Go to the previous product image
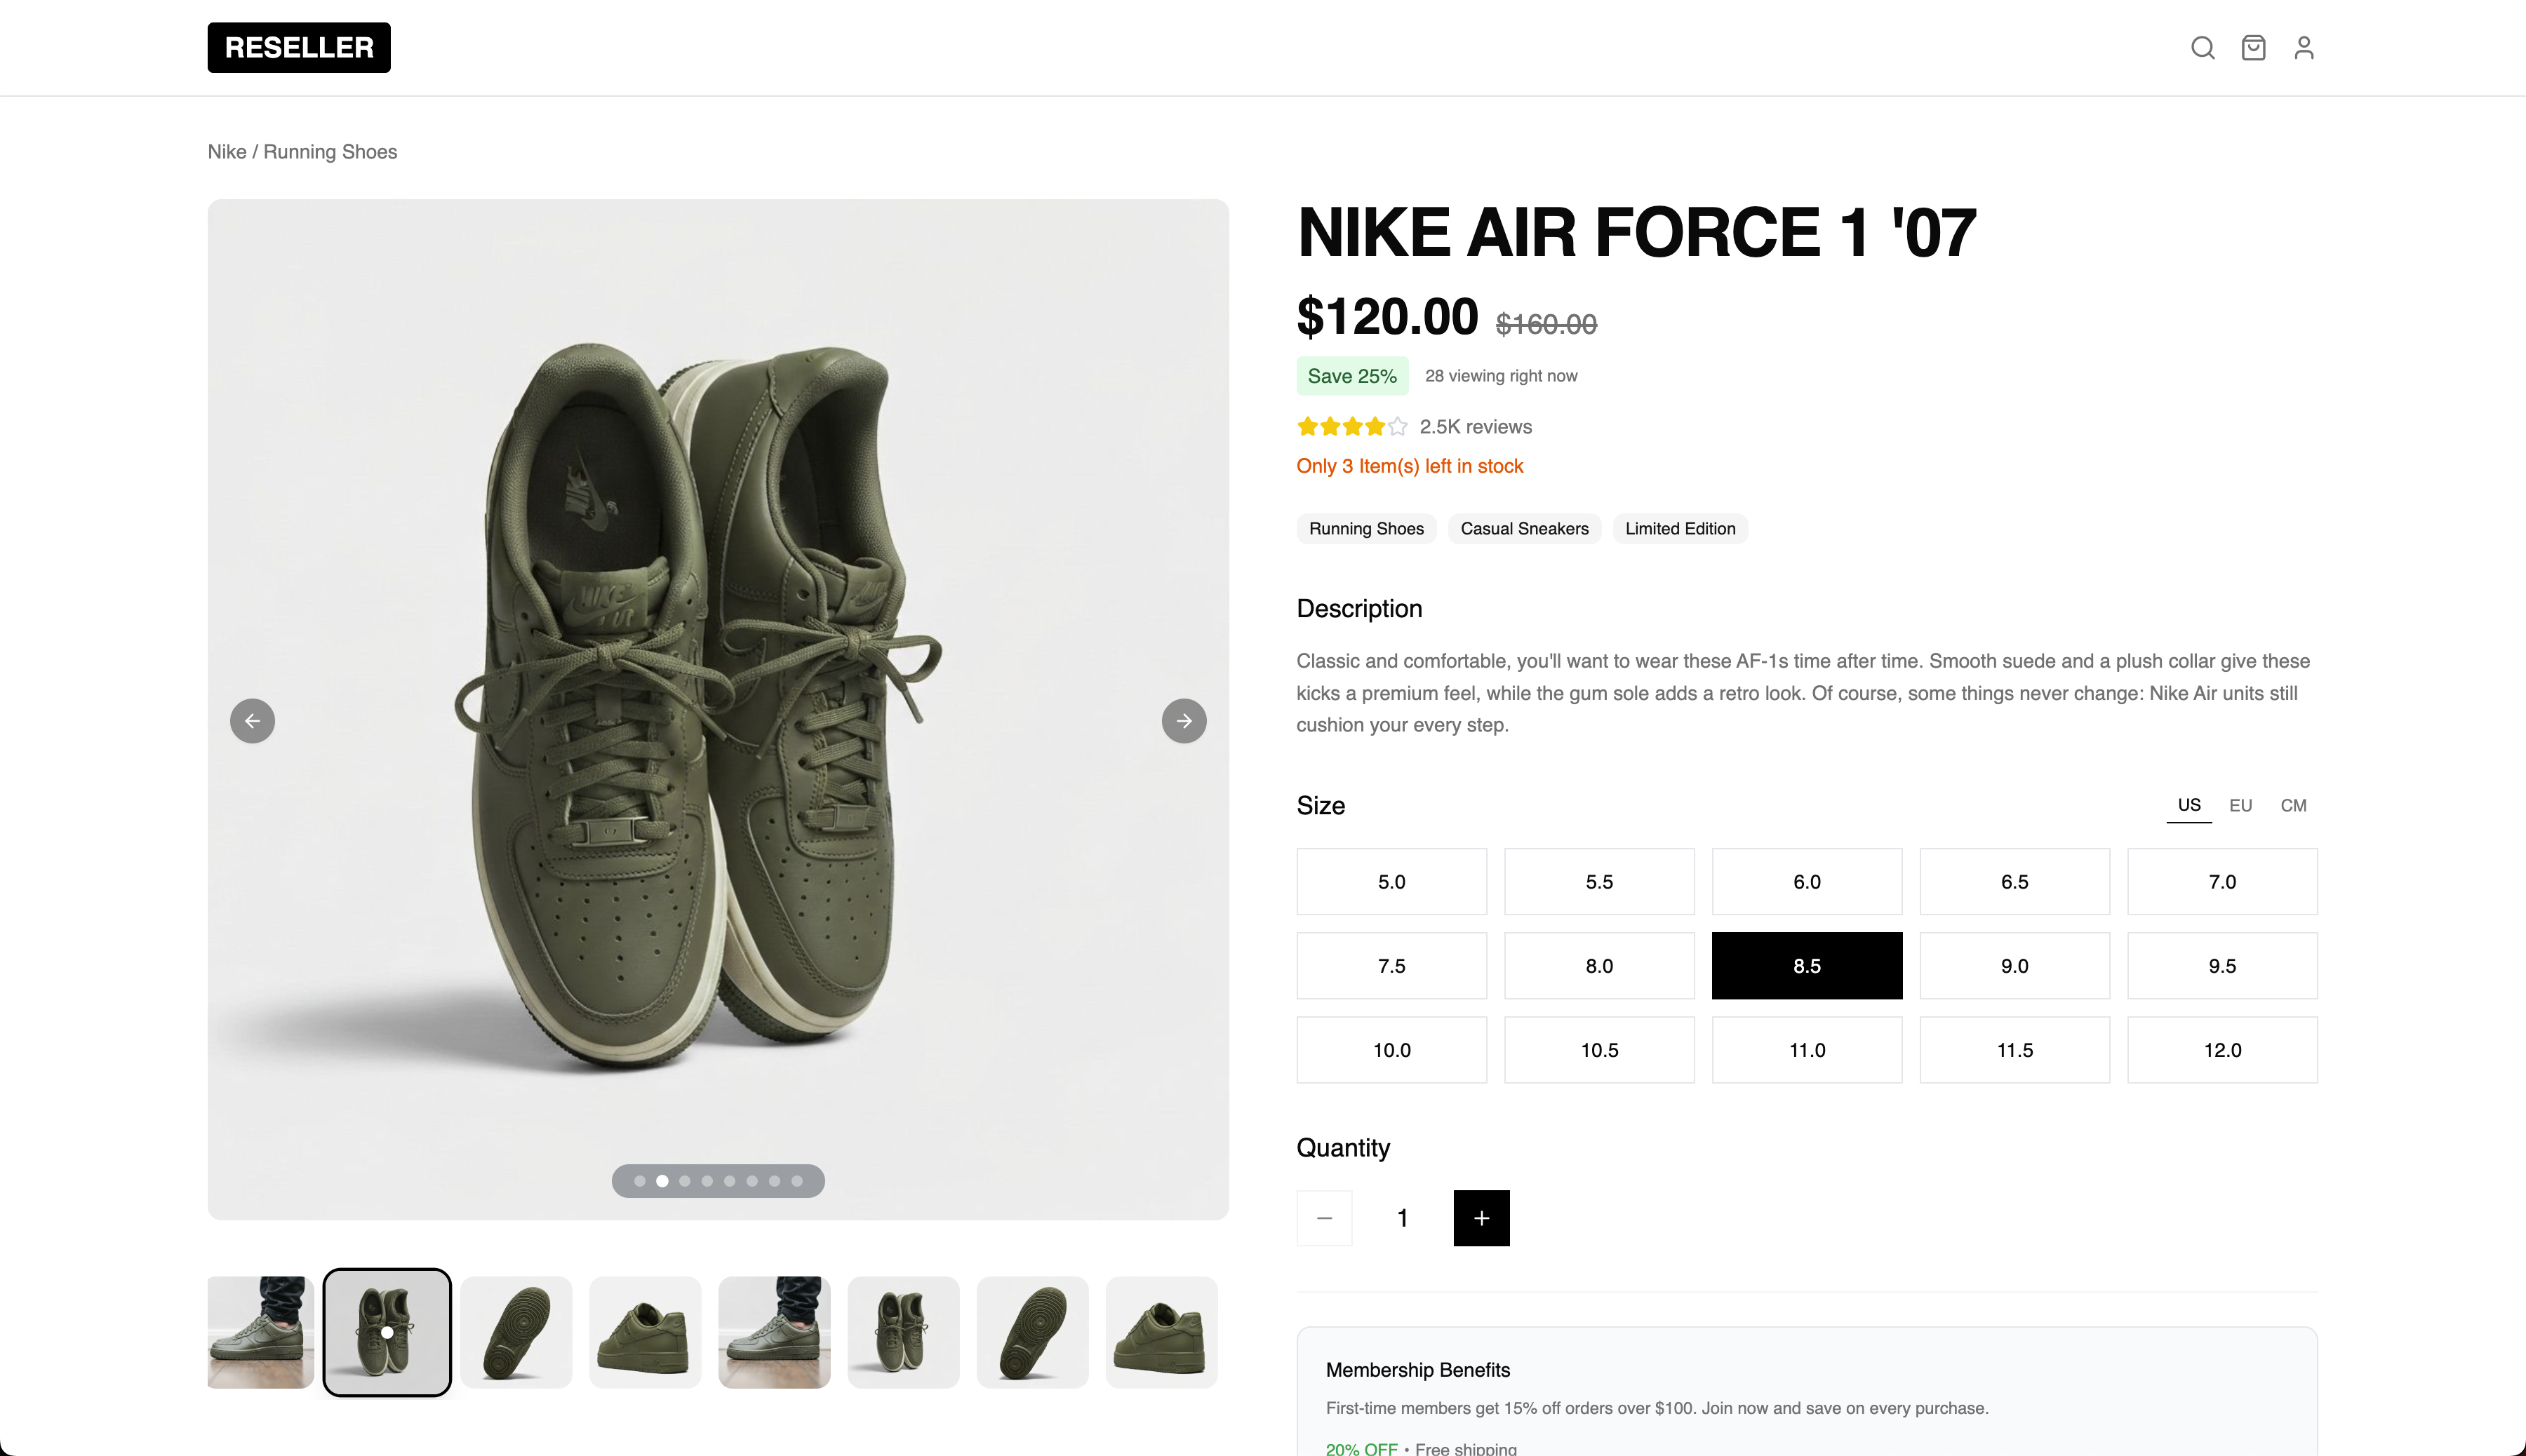The height and width of the screenshot is (1456, 2526). tap(252, 720)
